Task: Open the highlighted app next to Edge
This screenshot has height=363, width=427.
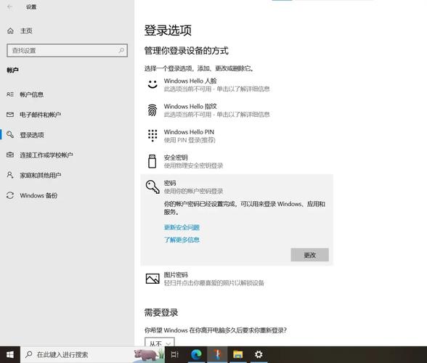Action: coord(217,354)
